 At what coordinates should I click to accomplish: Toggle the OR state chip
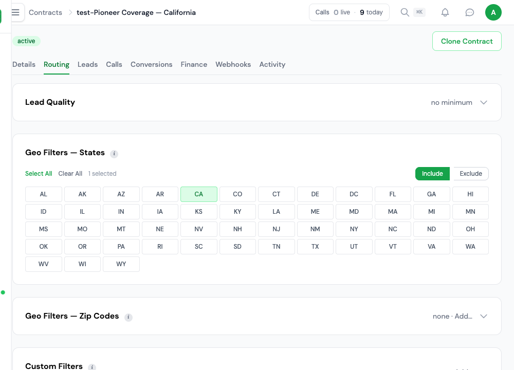pos(82,247)
